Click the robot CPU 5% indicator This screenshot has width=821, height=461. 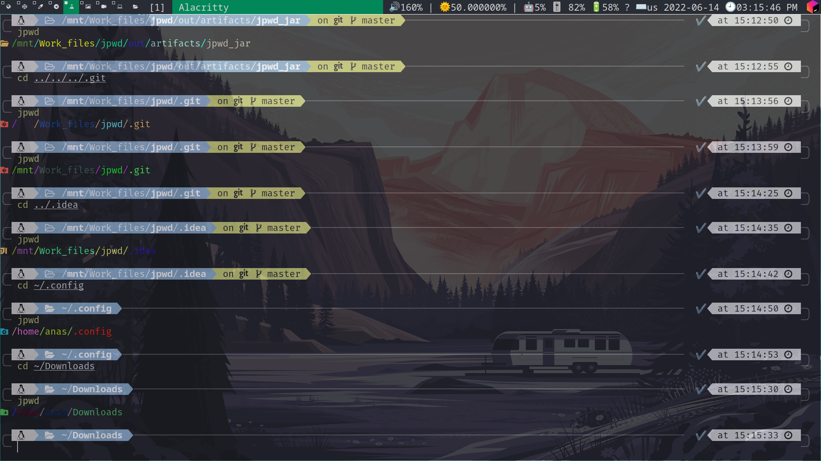pos(535,7)
